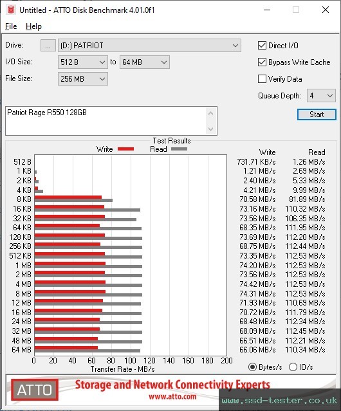The image size is (341, 411).
Task: Click the 48 MB row label
Action: point(21,341)
